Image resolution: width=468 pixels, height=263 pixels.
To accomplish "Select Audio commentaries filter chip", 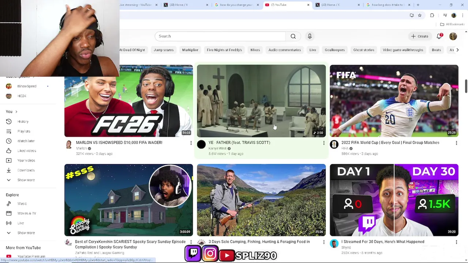I will [284, 50].
